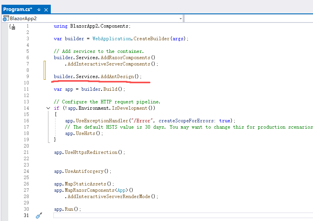Click the empty line 31 editing area
This screenshot has width=313, height=221.
pyautogui.click(x=183, y=215)
